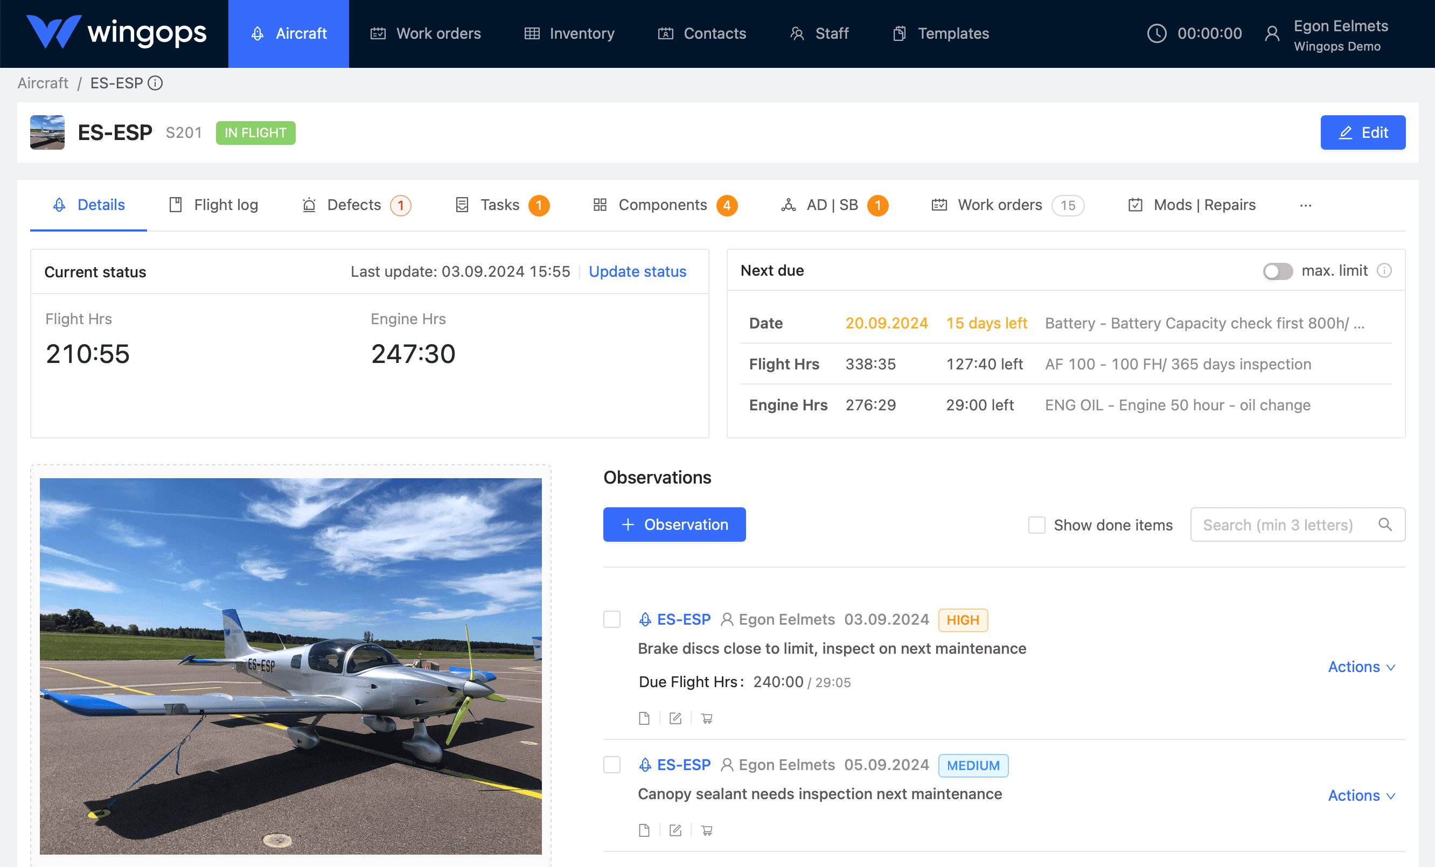Click the info icon next to ES-ESP breadcrumb
Screen dimensions: 1435x867
click(x=155, y=83)
